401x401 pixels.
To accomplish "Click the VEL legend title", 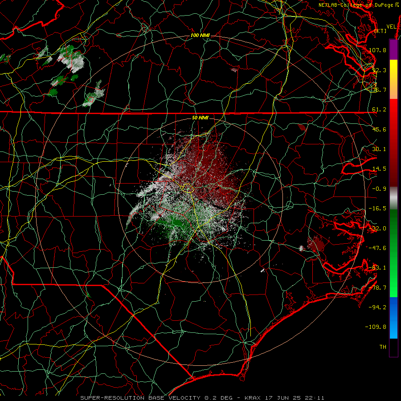I will (x=391, y=27).
